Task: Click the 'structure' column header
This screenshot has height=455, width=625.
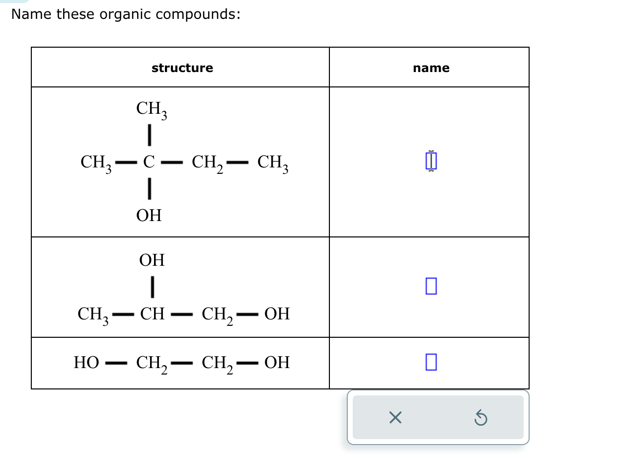Action: [182, 68]
